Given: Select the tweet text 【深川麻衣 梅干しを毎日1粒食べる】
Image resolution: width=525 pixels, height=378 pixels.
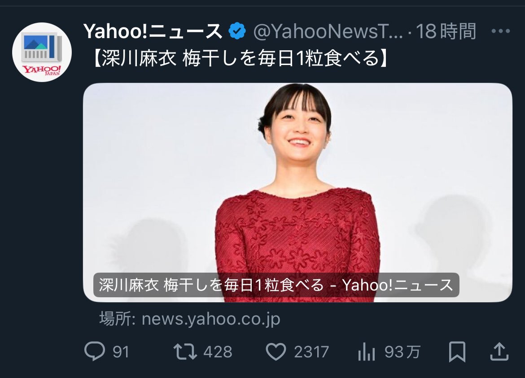Looking at the screenshot, I should pyautogui.click(x=240, y=59).
